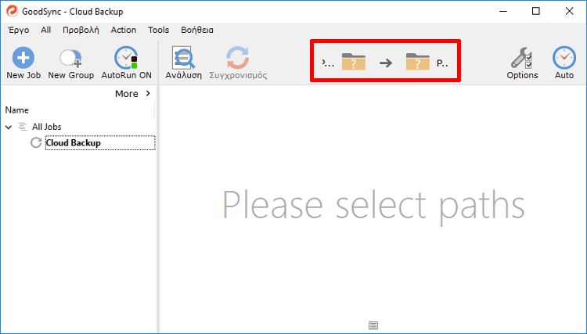Click the Cloud Backup sync status icon

[x=36, y=142]
